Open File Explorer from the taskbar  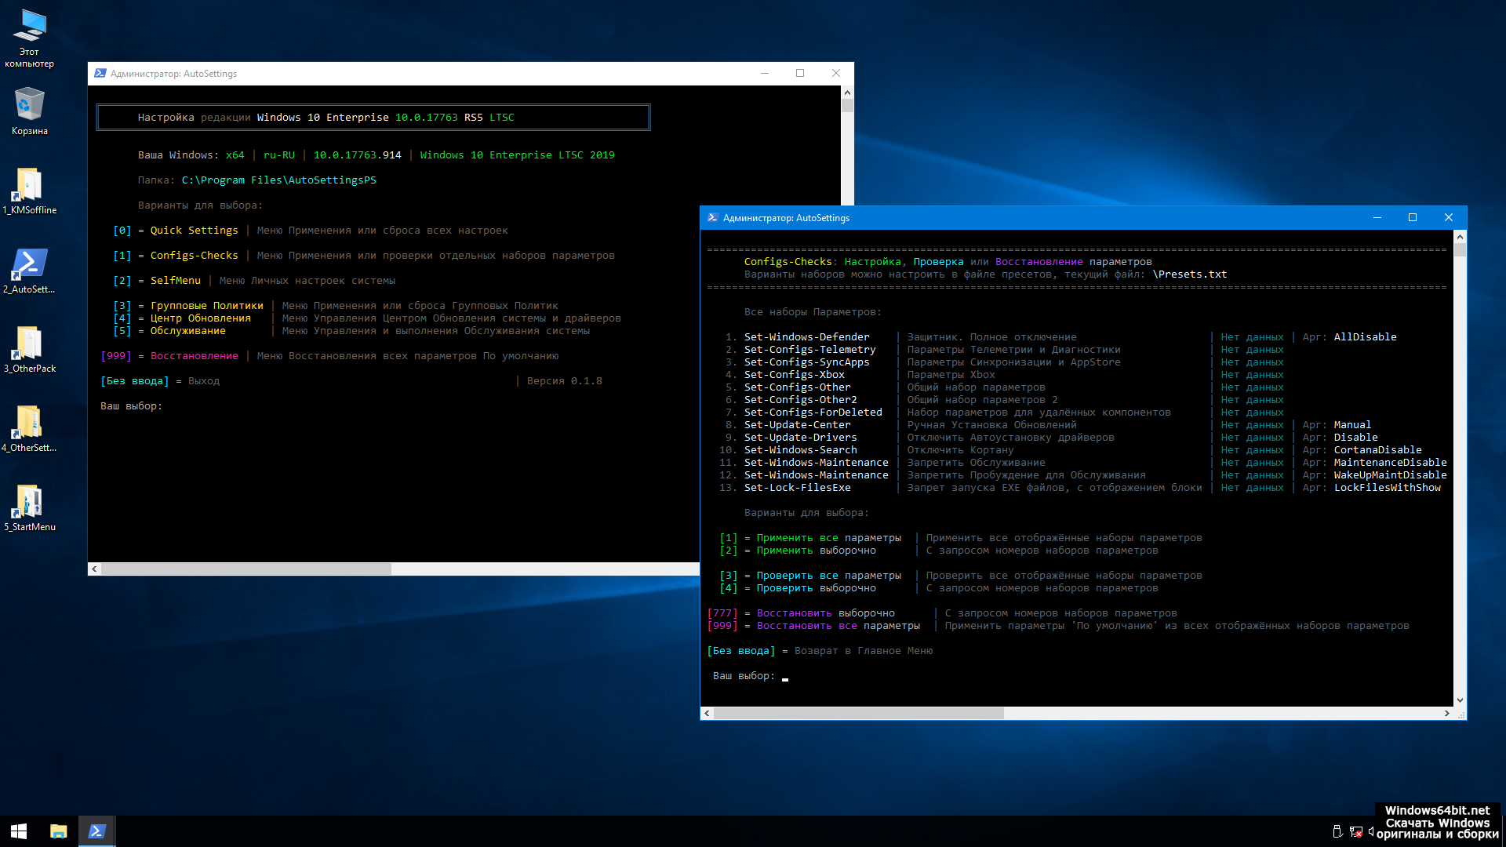pyautogui.click(x=59, y=831)
